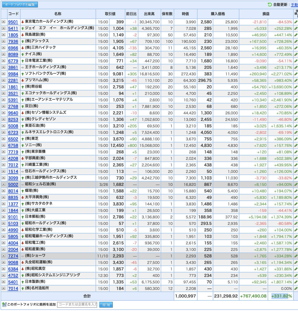This screenshot has height=311, width=298.
Task: Open stock code 5401 link
Action: pyautogui.click(x=13, y=282)
